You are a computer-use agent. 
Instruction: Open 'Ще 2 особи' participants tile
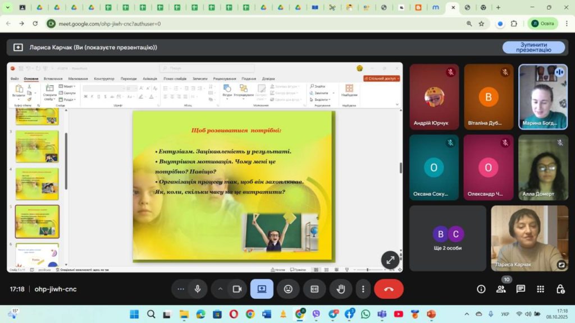coord(448,238)
